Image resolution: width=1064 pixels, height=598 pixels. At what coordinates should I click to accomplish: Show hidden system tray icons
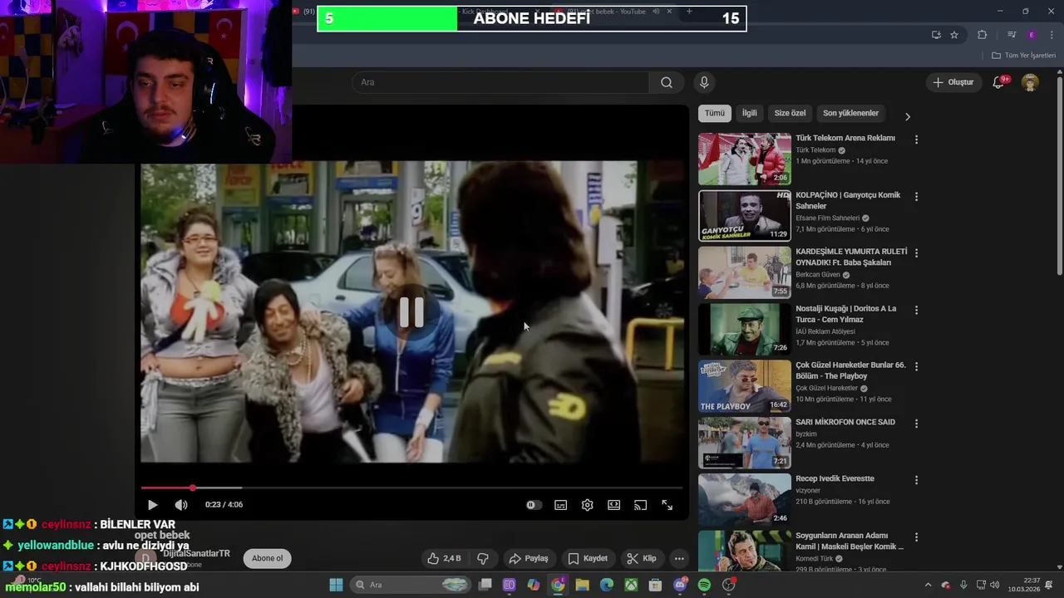pos(928,585)
